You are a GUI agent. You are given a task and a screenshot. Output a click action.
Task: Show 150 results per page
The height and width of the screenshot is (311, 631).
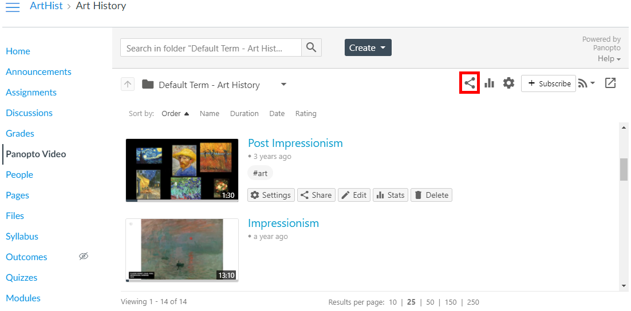[x=451, y=302]
